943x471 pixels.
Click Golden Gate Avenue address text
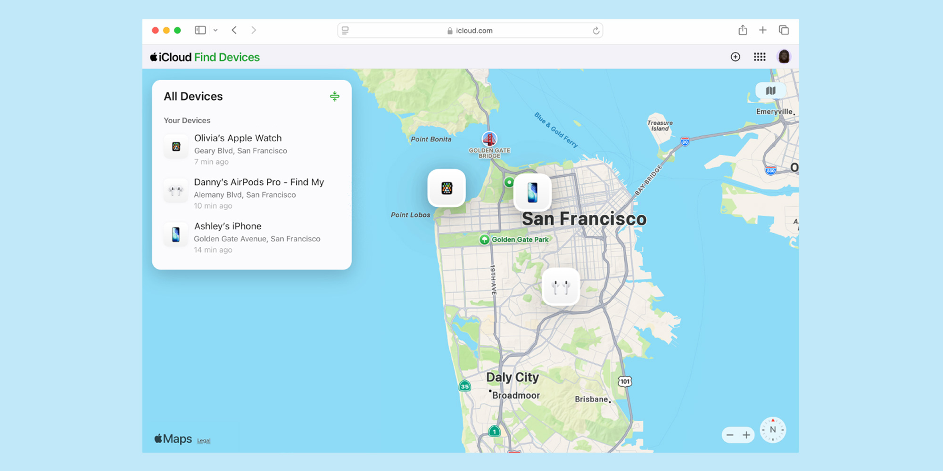257,239
